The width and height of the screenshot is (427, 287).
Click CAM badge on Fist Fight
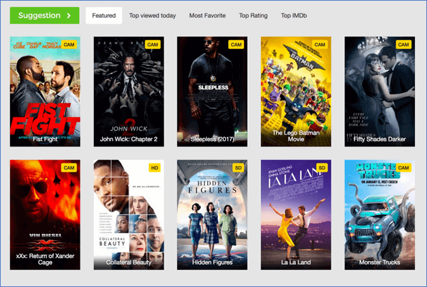69,44
